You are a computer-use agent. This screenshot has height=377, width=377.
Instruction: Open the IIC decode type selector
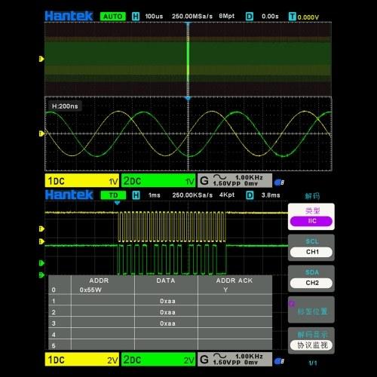(x=311, y=221)
